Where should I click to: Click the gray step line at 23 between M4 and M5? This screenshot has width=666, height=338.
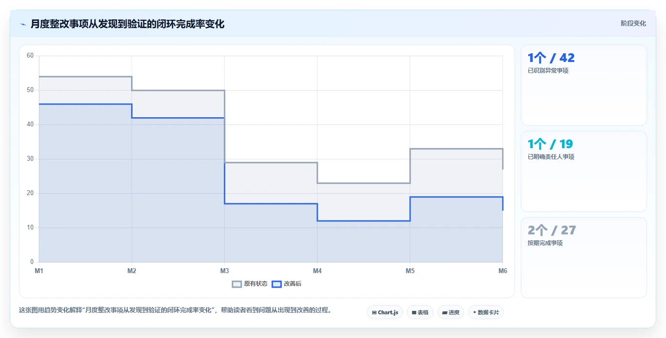point(364,183)
